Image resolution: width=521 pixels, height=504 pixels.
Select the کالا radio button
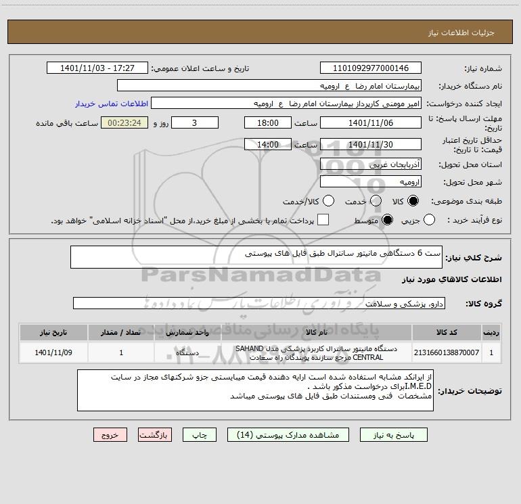point(413,201)
